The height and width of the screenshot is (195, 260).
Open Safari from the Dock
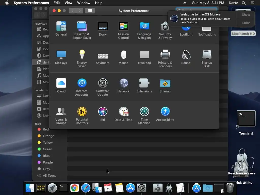pyautogui.click(x=86, y=188)
